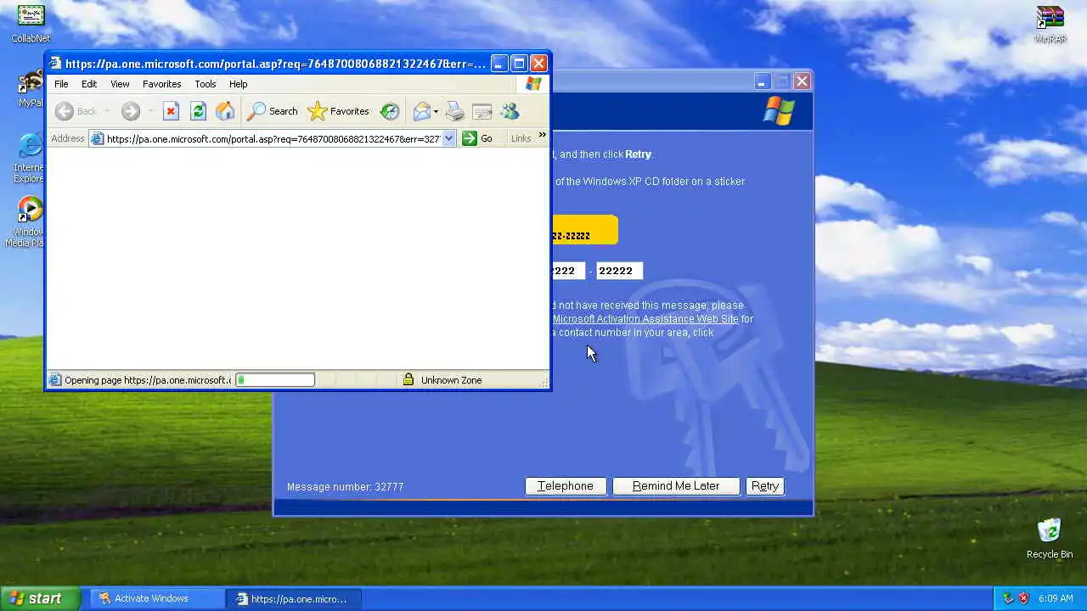Open the Windows Media Player desktop icon
The width and height of the screenshot is (1087, 611).
pyautogui.click(x=28, y=222)
